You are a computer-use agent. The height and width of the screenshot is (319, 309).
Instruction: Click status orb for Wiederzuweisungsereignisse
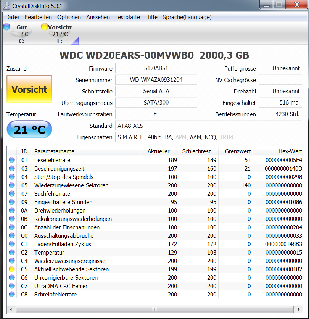(12, 261)
